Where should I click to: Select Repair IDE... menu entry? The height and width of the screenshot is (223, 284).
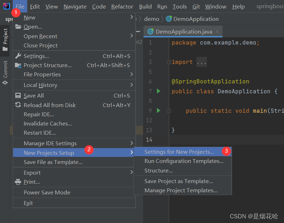coord(74,114)
